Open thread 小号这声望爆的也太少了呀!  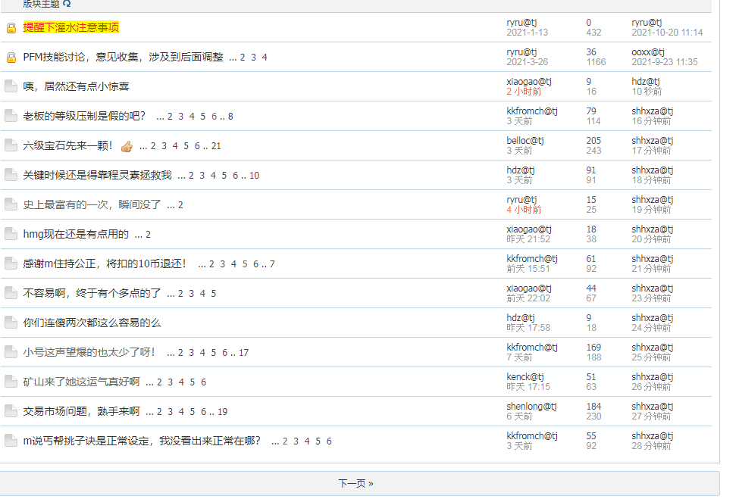(89, 352)
